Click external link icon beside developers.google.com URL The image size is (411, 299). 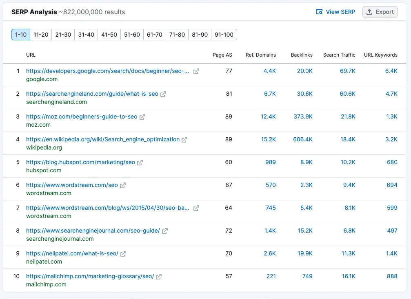click(196, 71)
